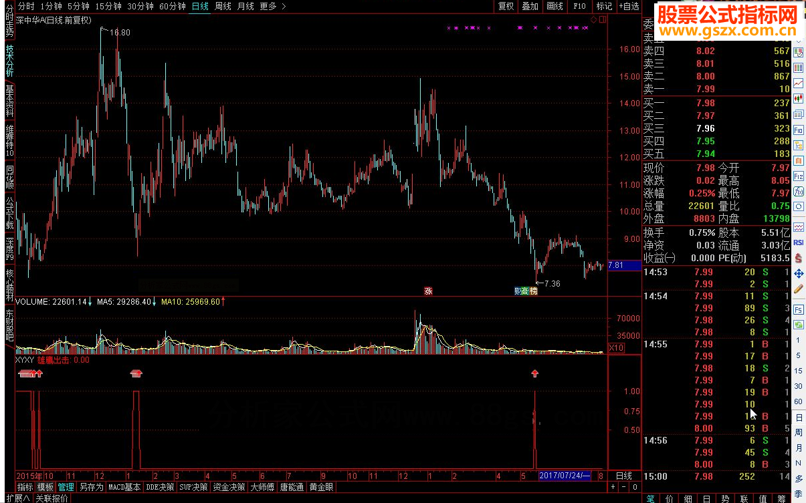Image resolution: width=806 pixels, height=503 pixels.
Task: Click the pencil draw icon in right toolbar
Action: tap(799, 289)
